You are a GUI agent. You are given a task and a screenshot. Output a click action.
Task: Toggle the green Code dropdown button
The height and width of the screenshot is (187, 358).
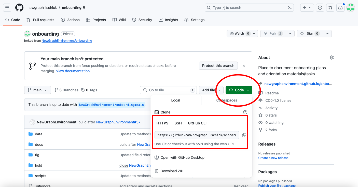(239, 90)
